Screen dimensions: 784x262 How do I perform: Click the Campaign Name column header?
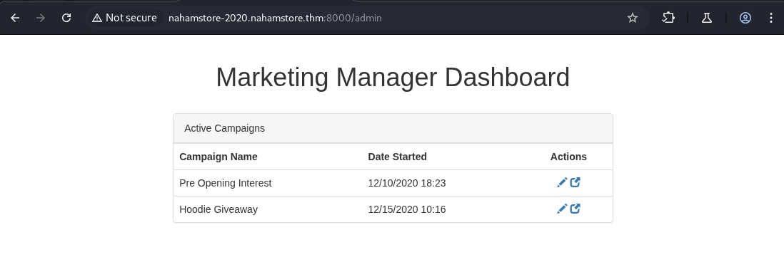[218, 157]
